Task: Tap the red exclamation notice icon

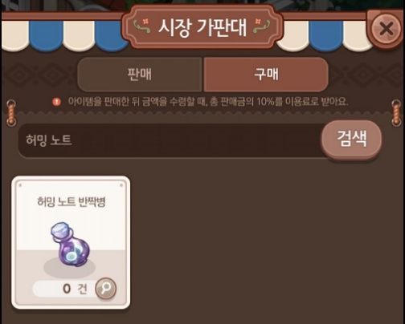Action: (x=56, y=102)
